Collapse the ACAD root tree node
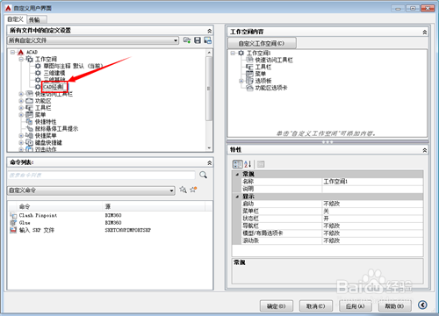This screenshot has width=439, height=316. [12, 53]
